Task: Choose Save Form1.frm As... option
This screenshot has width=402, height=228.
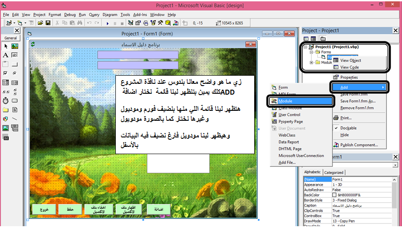Action: pyautogui.click(x=358, y=101)
